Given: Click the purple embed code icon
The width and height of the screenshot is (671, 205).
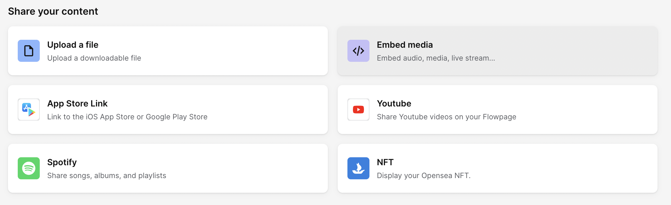Looking at the screenshot, I should 358,51.
